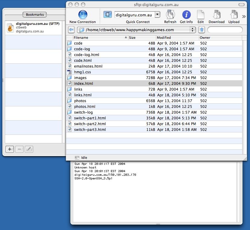Click the photos.html file icon
Viewport: 250px width, 230px height.
(70, 106)
